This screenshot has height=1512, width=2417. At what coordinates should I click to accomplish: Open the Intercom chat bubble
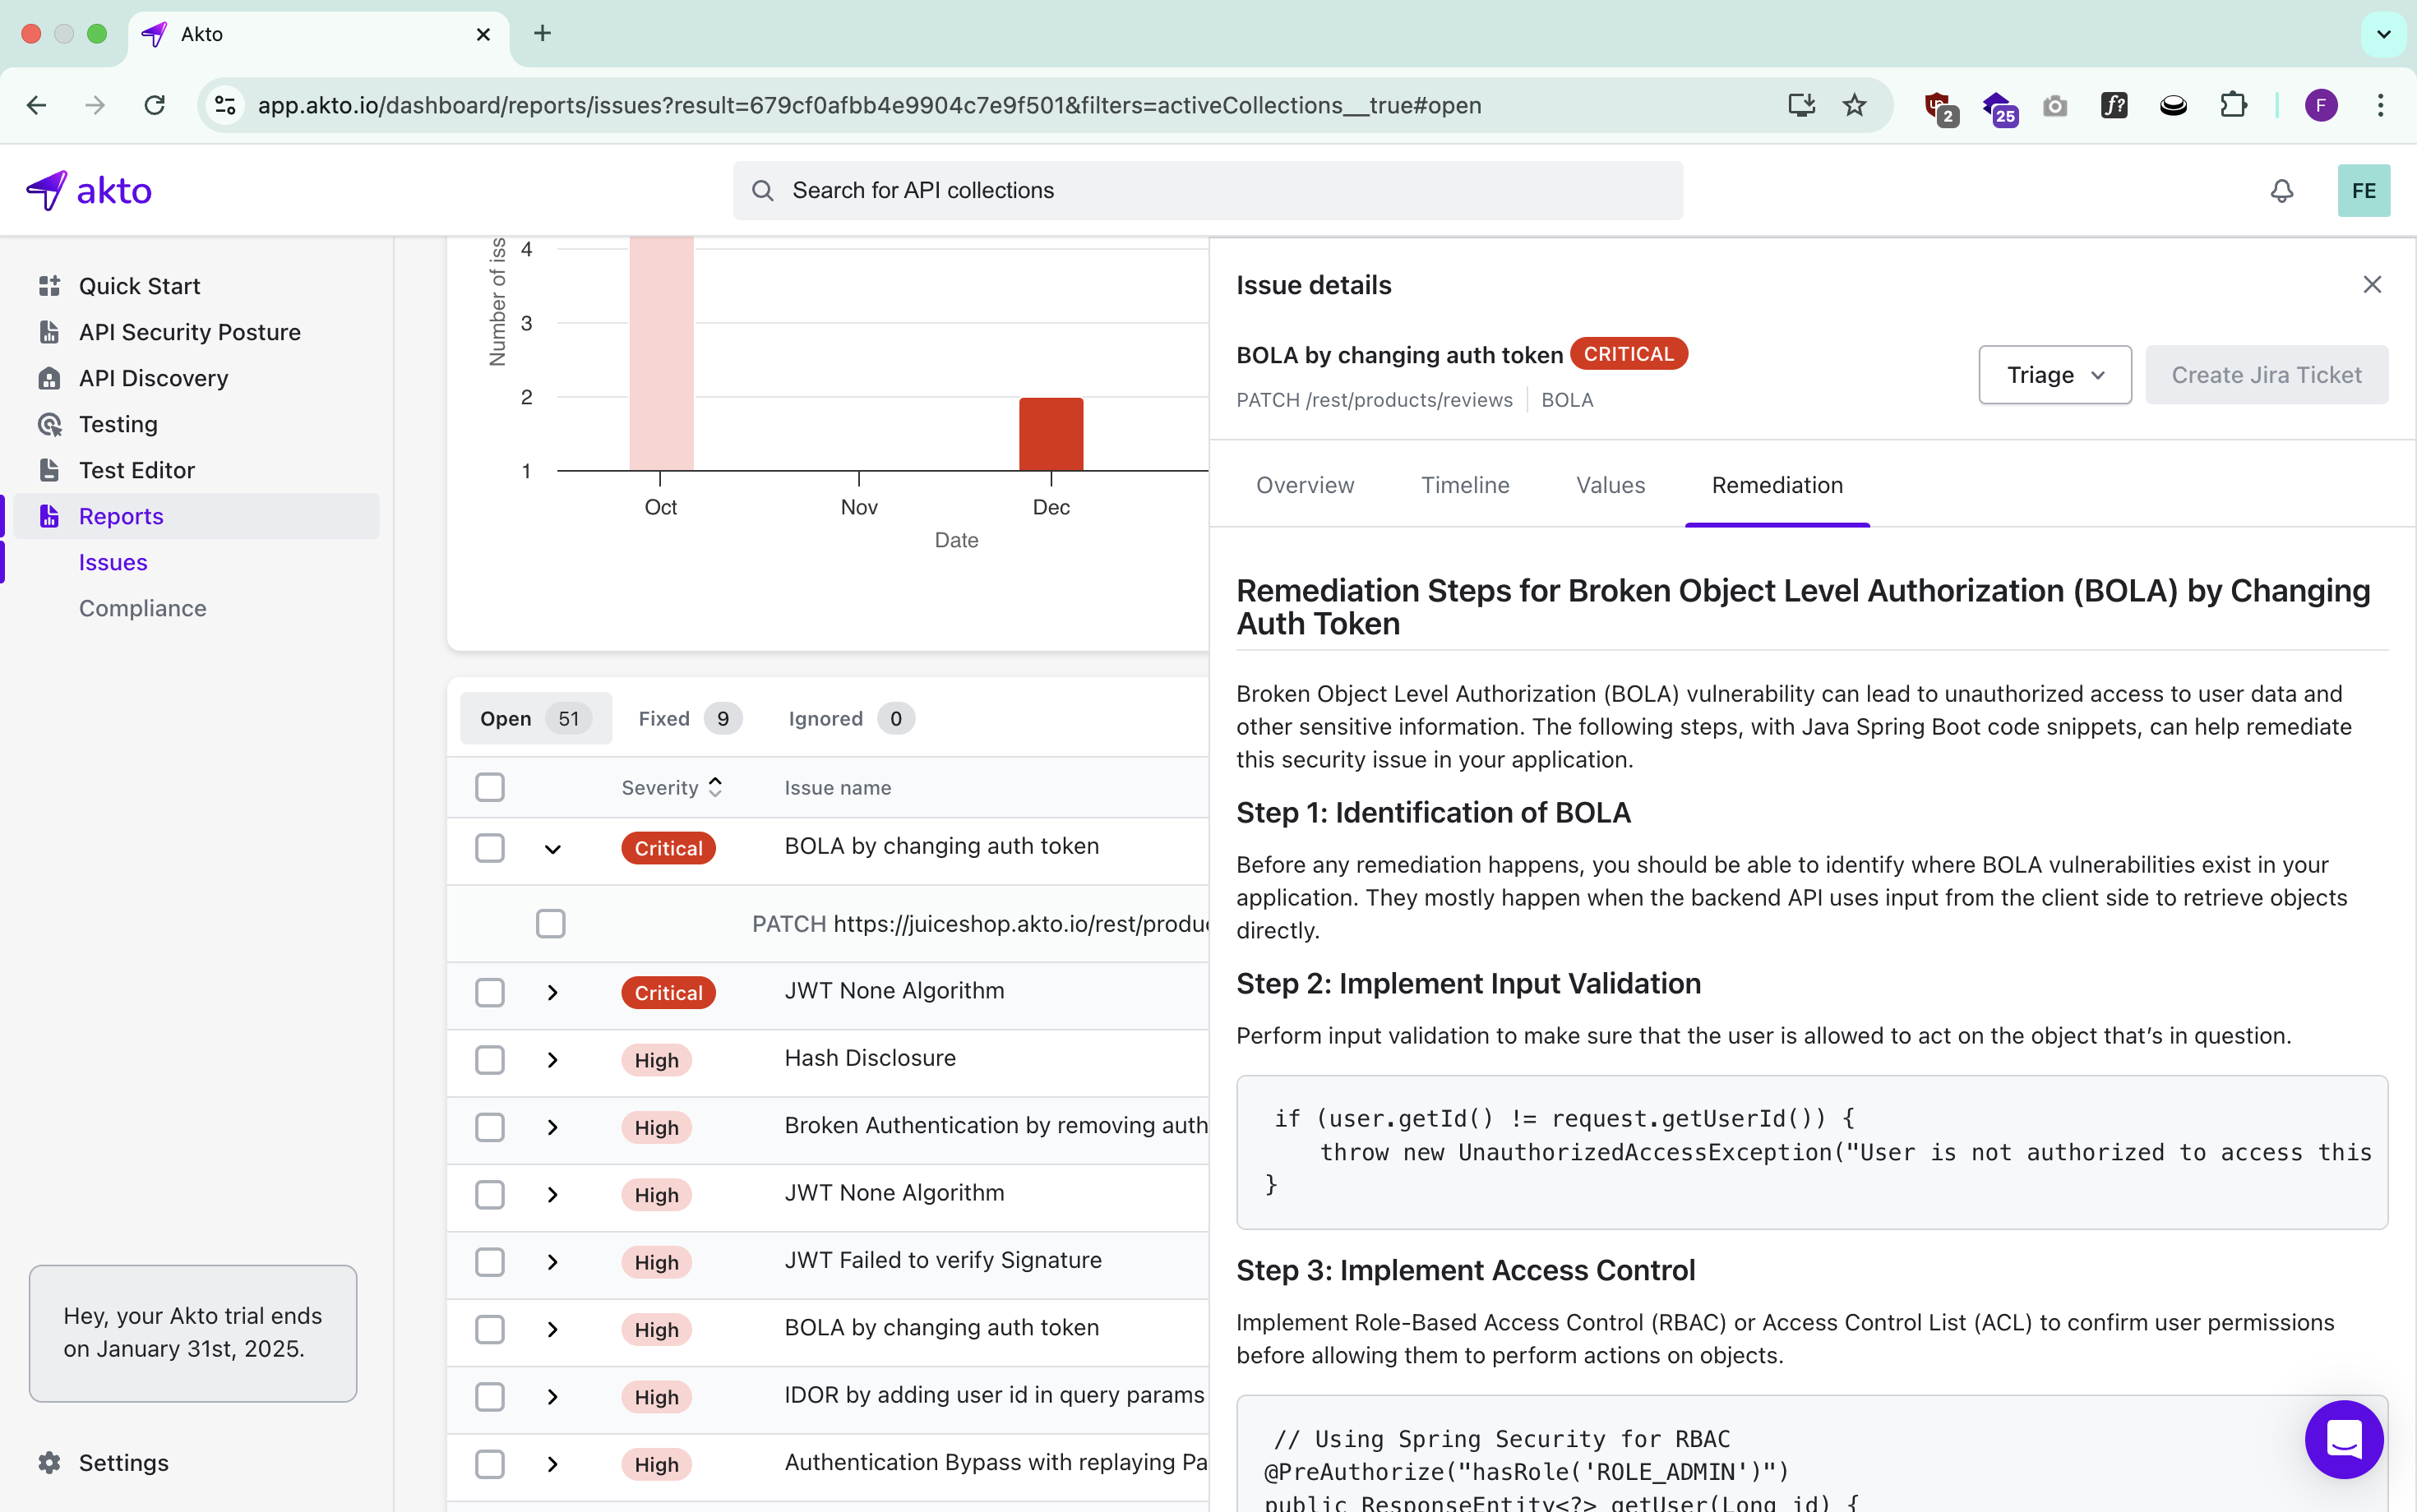click(2343, 1438)
